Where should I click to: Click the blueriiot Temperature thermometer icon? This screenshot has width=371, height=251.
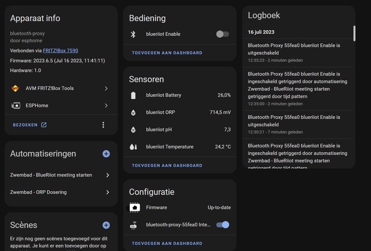click(134, 147)
